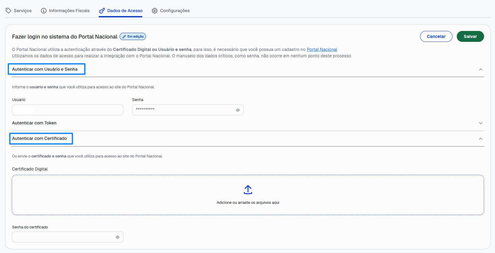This screenshot has height=253, width=495.
Task: Focus the Senha do certificado field
Action: [x=68, y=237]
